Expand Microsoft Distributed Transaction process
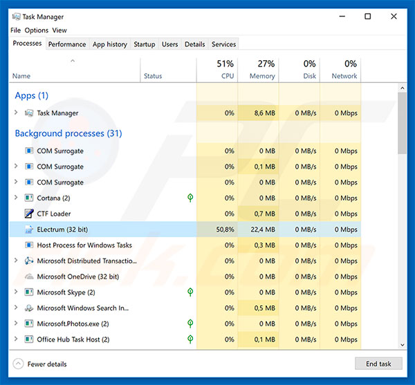415x385 pixels. click(16, 261)
